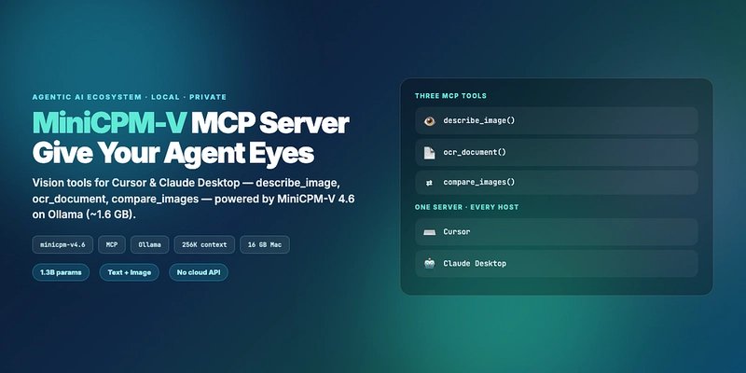
Task: Select the ocr_document() tool row
Action: click(557, 153)
